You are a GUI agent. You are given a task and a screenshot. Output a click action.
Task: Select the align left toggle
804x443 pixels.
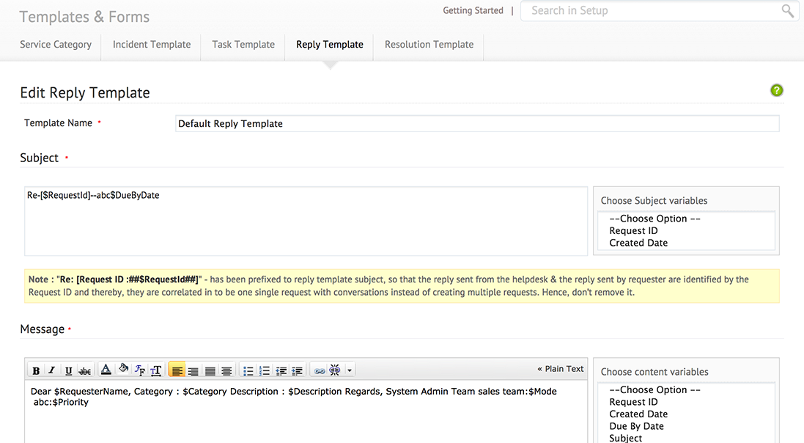[177, 370]
